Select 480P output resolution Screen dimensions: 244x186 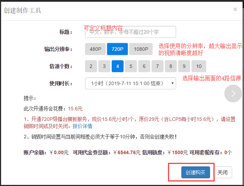click(x=95, y=49)
